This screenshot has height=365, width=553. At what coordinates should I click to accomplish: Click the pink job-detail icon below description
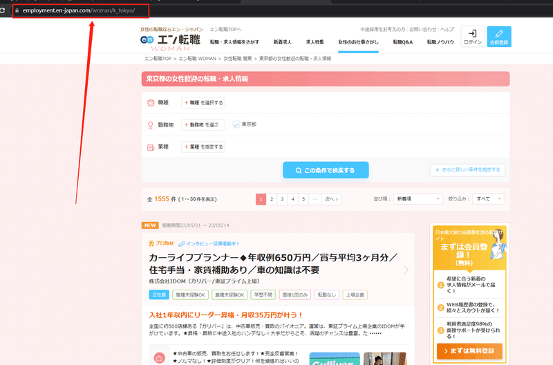[159, 358]
